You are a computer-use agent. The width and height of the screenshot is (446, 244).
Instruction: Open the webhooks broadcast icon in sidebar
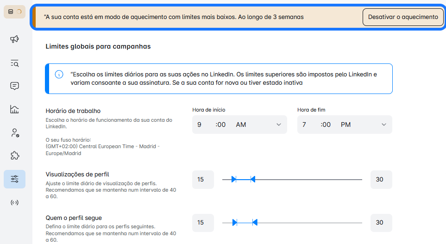click(x=14, y=202)
